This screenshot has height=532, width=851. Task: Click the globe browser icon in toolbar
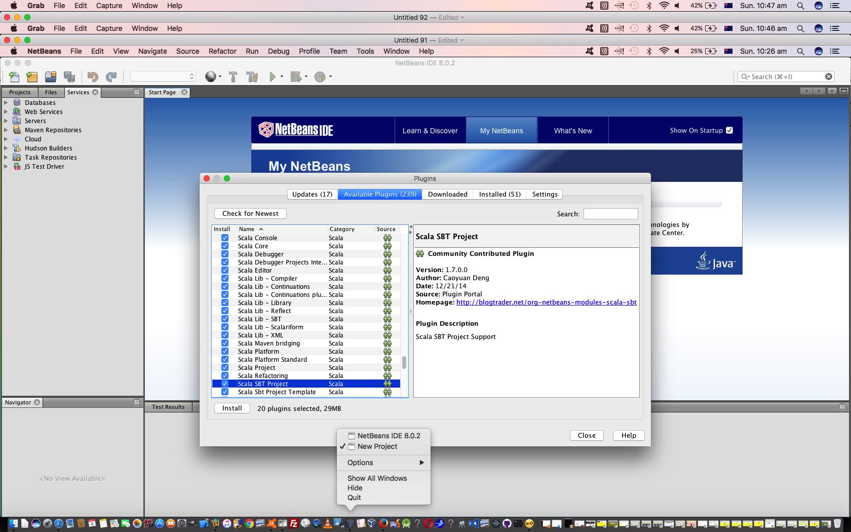(211, 77)
